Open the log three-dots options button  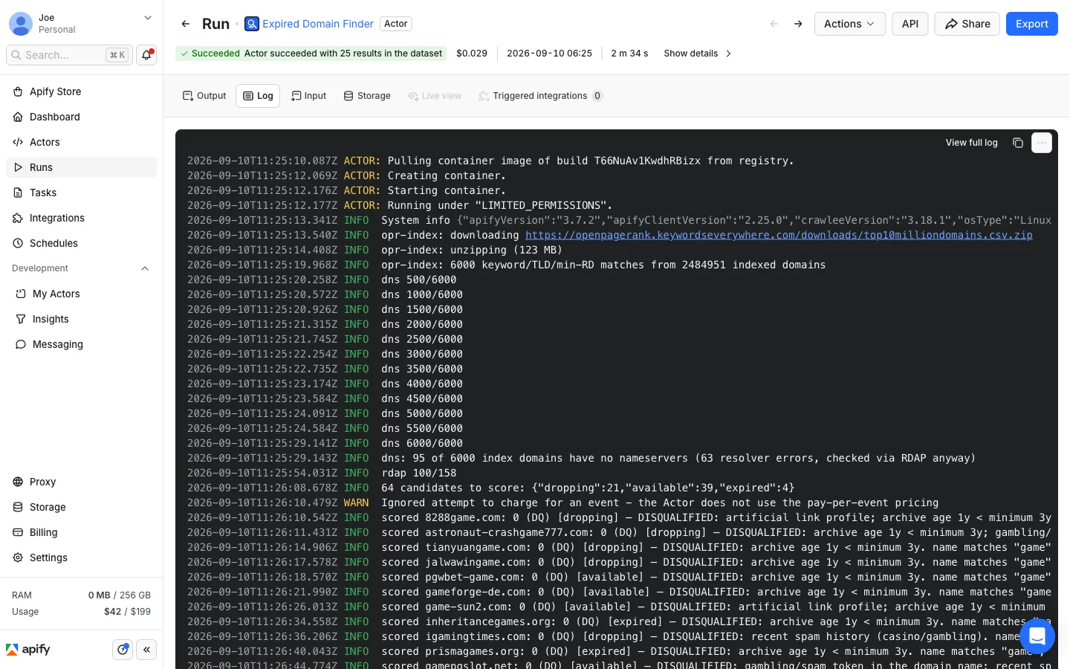(1042, 143)
